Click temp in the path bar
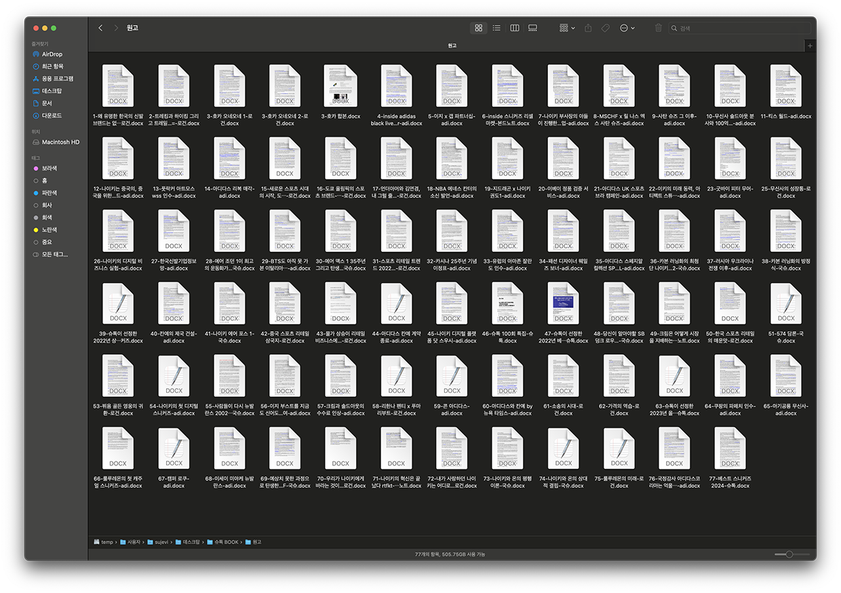The width and height of the screenshot is (841, 593). pyautogui.click(x=103, y=542)
